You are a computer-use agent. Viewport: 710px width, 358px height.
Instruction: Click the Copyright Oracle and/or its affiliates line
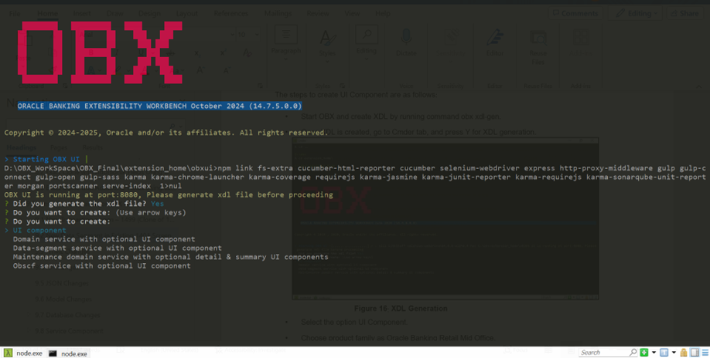(x=166, y=132)
